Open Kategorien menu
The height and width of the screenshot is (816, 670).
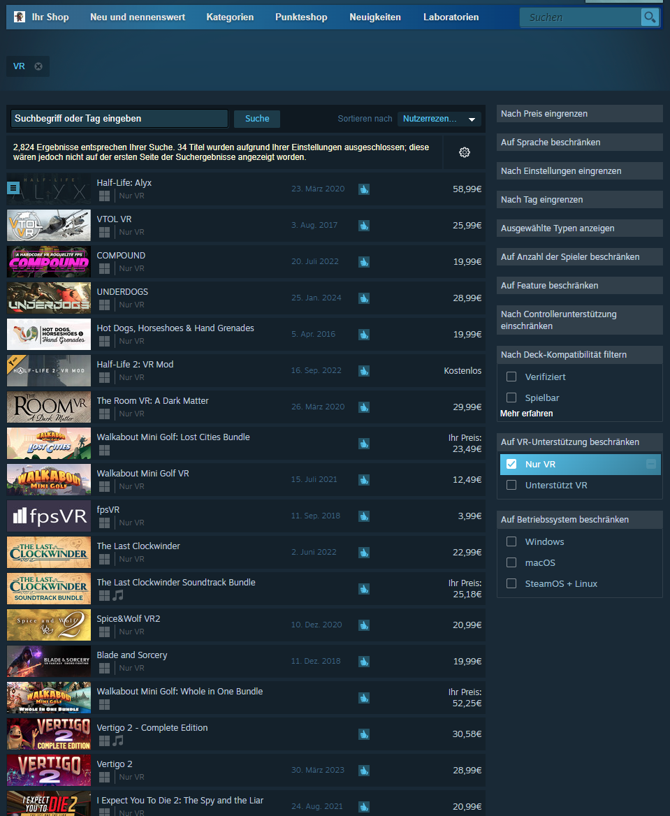pos(230,17)
